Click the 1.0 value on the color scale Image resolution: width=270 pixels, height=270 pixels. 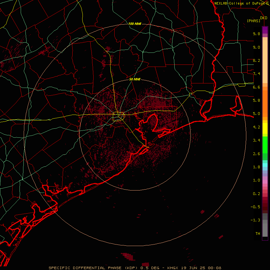click(256, 180)
